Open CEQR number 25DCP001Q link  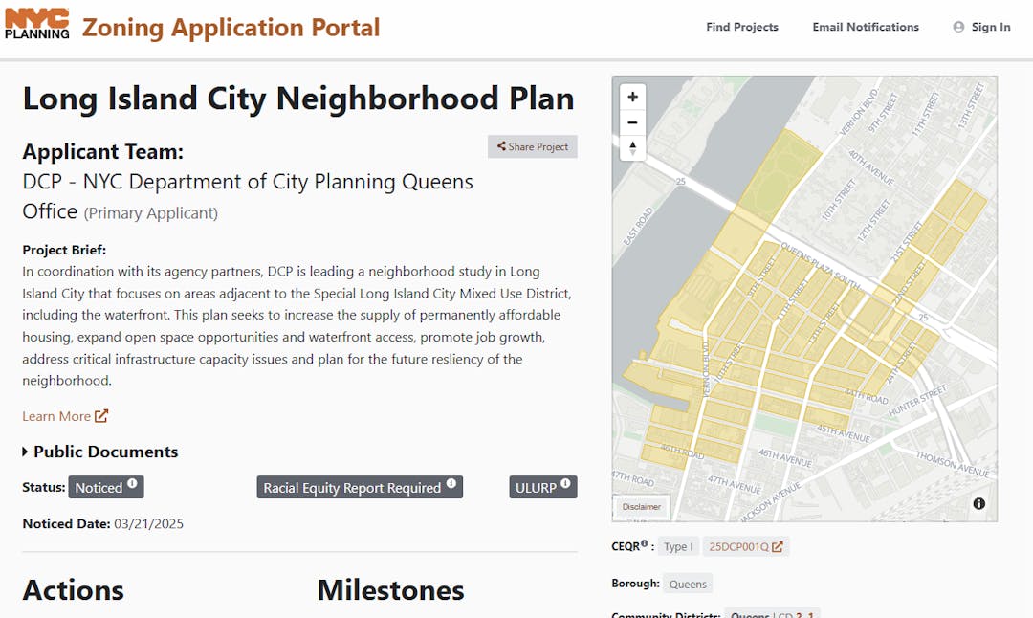[x=745, y=546]
